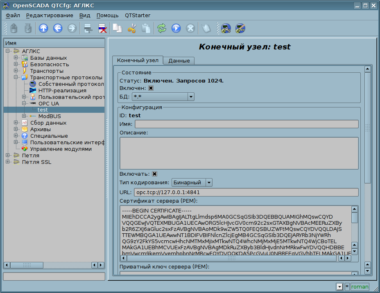The height and width of the screenshot is (293, 380).
Task: Click the Copy item toolbar icon
Action: point(118,28)
